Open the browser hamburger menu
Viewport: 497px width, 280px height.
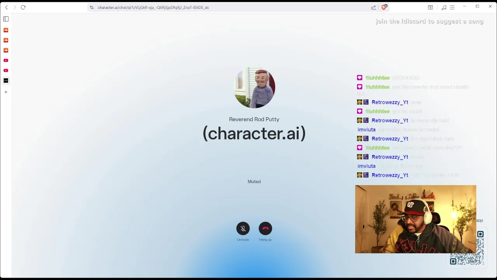(x=452, y=7)
